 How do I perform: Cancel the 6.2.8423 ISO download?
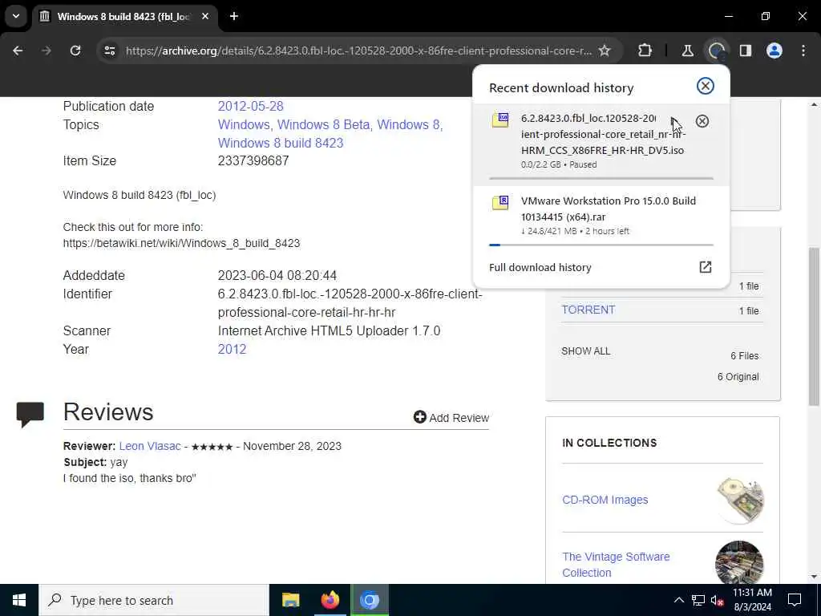point(702,122)
